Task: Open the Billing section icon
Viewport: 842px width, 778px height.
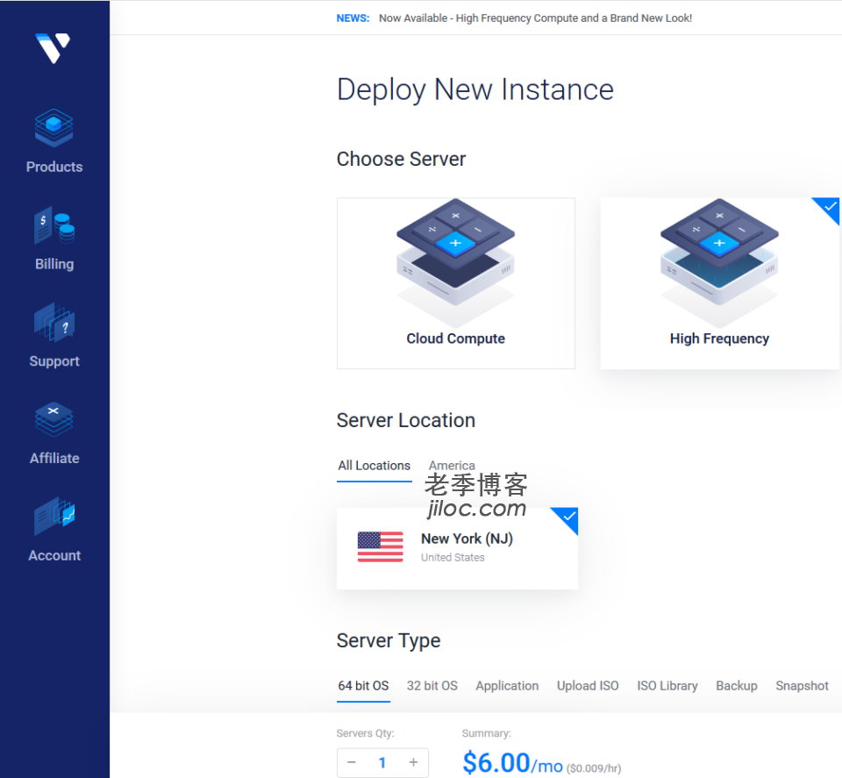Action: pyautogui.click(x=54, y=225)
